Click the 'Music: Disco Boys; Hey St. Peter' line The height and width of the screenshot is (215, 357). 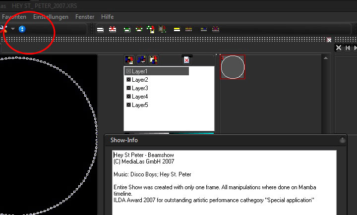[152, 174]
